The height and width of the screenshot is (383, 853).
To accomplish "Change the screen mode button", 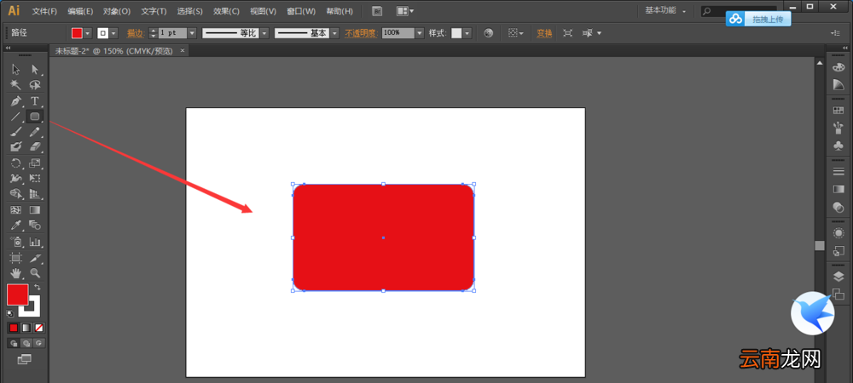I will point(25,359).
